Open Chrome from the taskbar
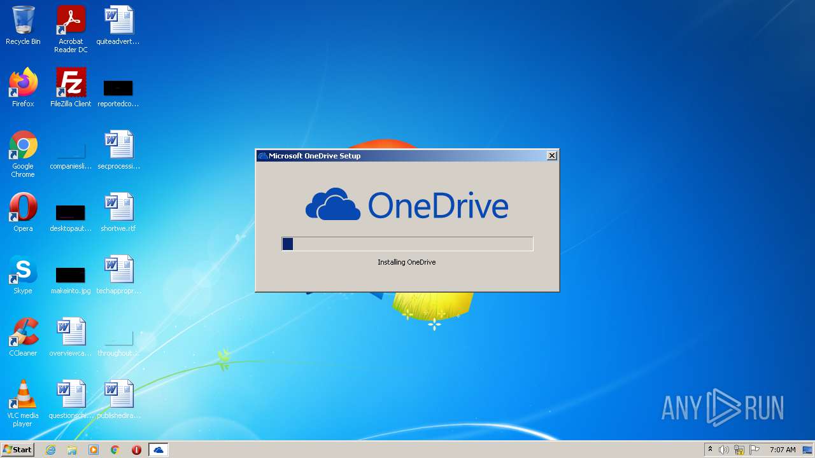The width and height of the screenshot is (815, 458). click(115, 450)
